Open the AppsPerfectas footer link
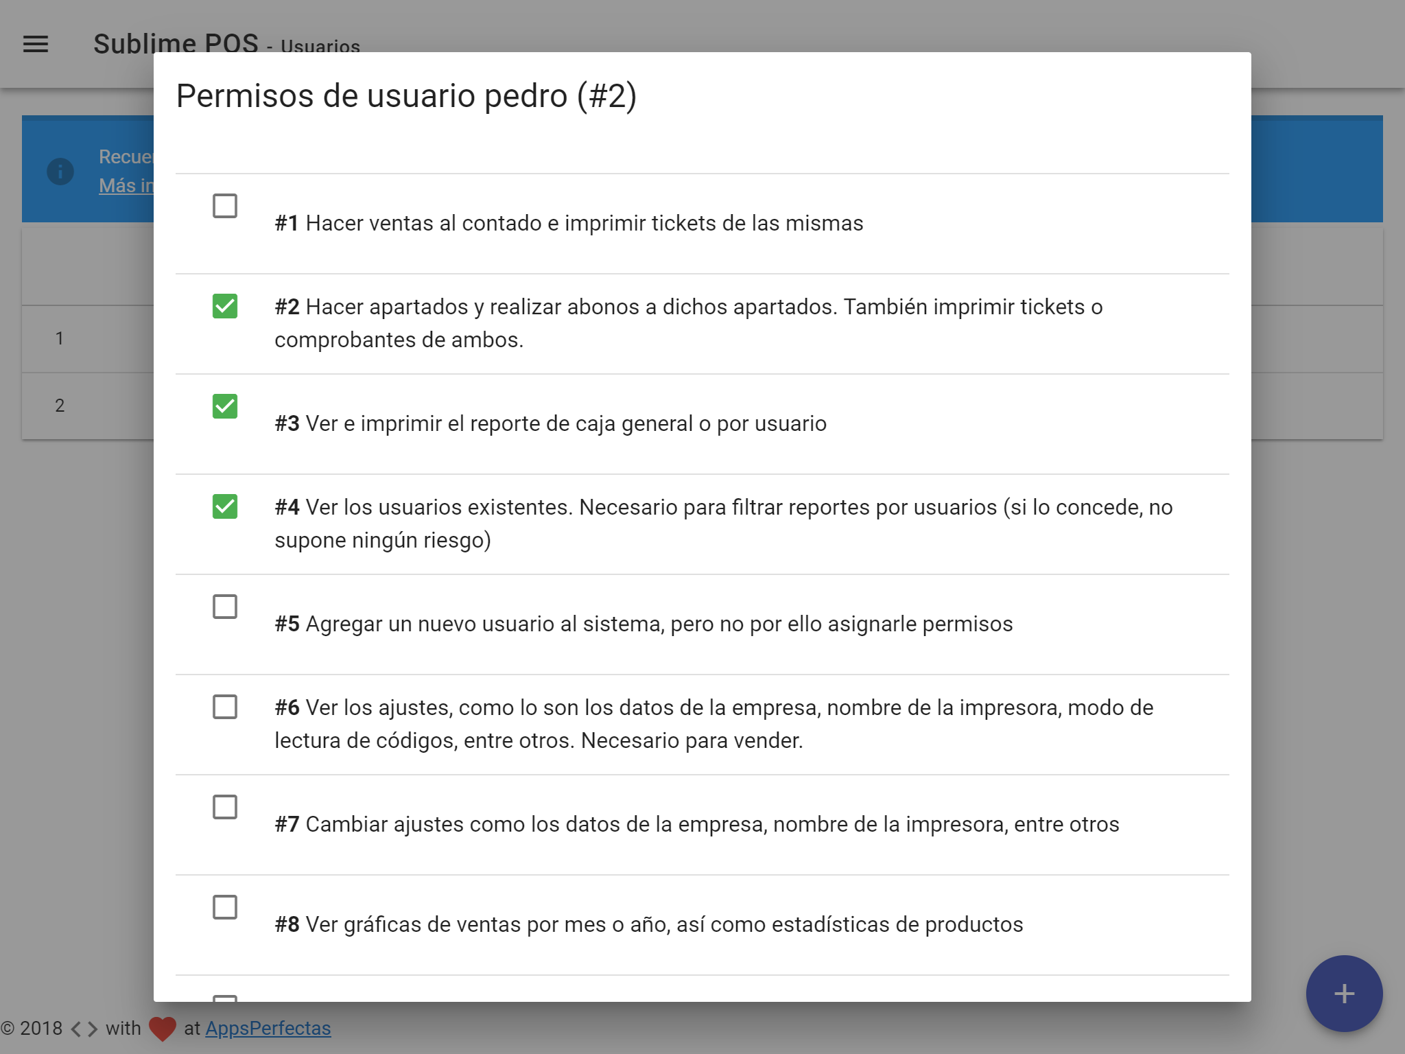Screen dimensions: 1405x1054 268,1028
